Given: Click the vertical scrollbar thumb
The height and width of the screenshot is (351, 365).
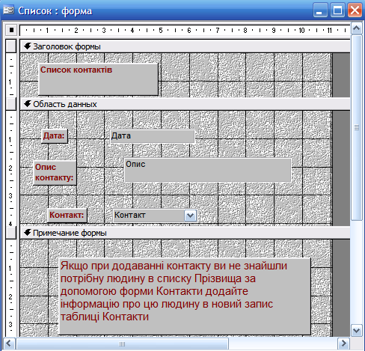Looking at the screenshot, I should pos(357,127).
